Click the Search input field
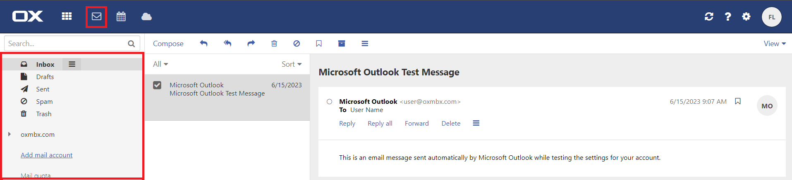Image resolution: width=792 pixels, height=180 pixels. click(66, 44)
